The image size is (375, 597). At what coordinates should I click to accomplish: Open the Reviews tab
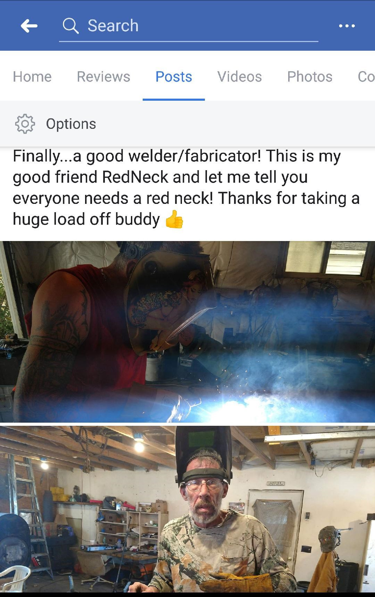[103, 76]
